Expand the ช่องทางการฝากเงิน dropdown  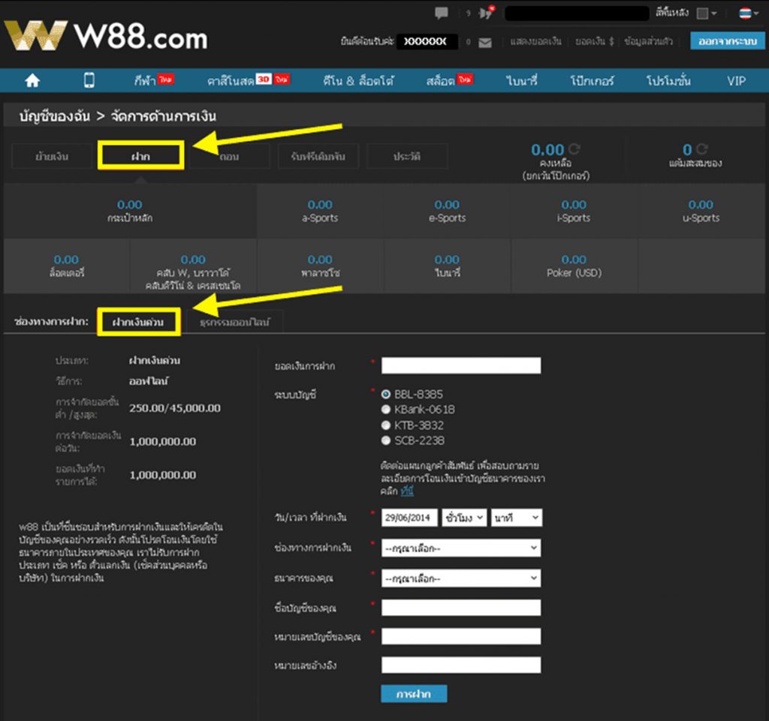(460, 548)
